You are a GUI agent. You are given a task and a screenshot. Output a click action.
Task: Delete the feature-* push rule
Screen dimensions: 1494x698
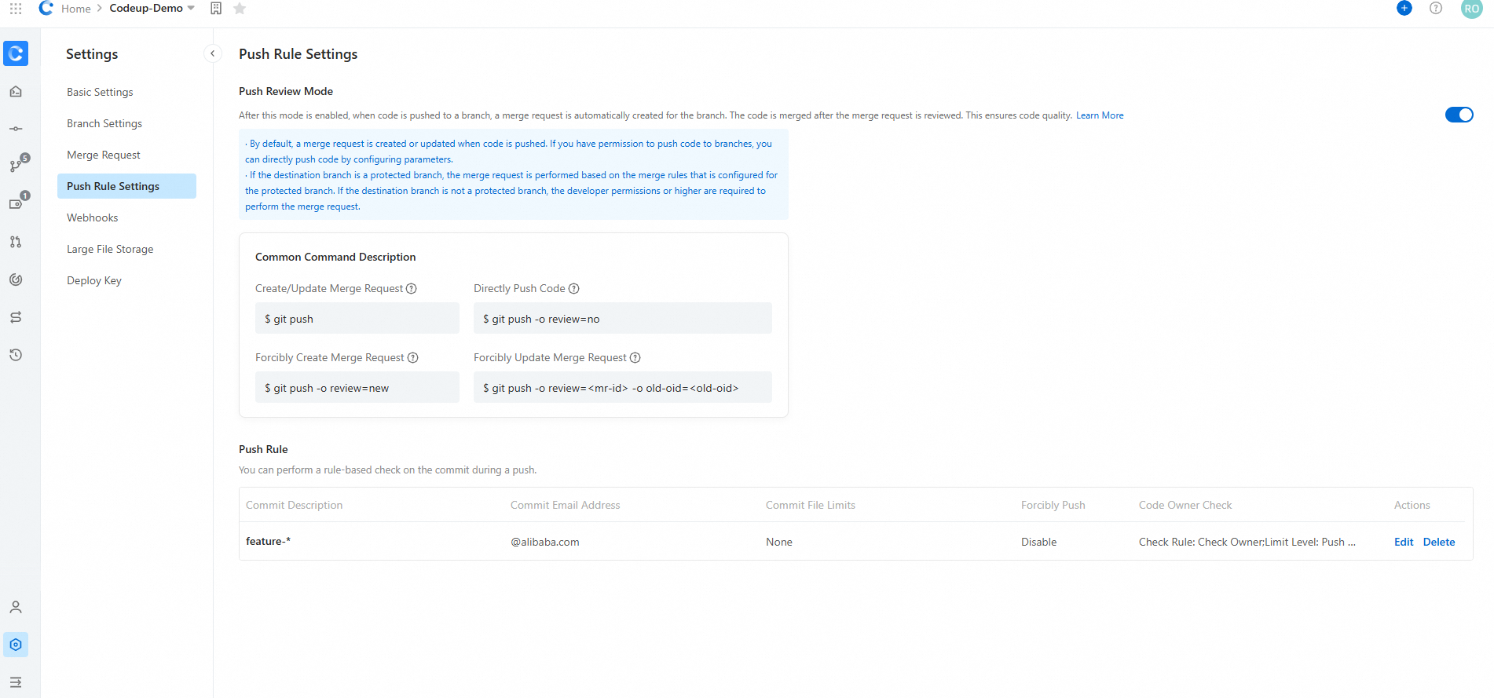pyautogui.click(x=1439, y=542)
